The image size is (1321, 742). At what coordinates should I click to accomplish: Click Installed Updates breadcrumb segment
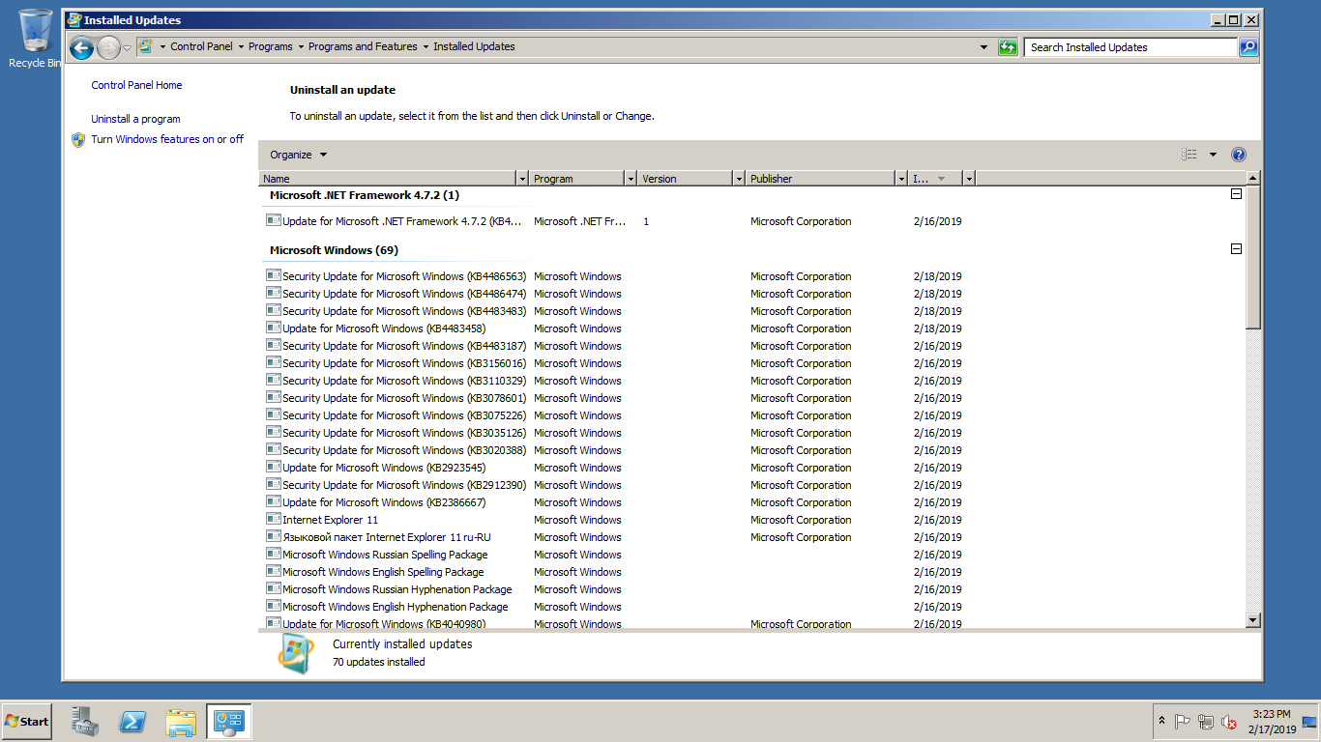tap(474, 46)
